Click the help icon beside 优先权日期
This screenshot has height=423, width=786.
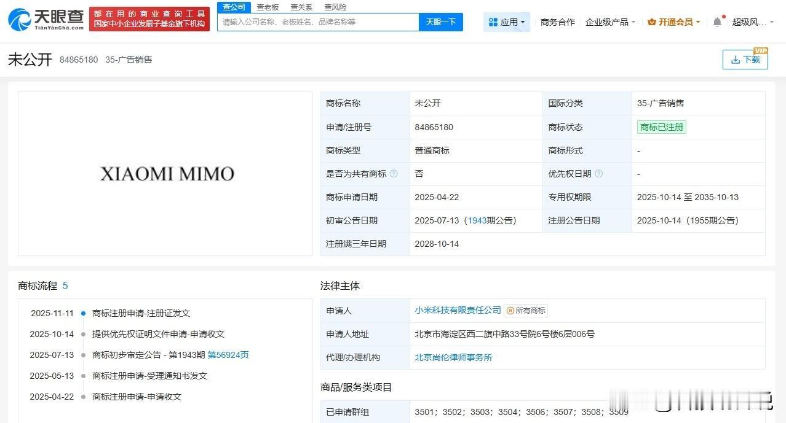pos(598,174)
